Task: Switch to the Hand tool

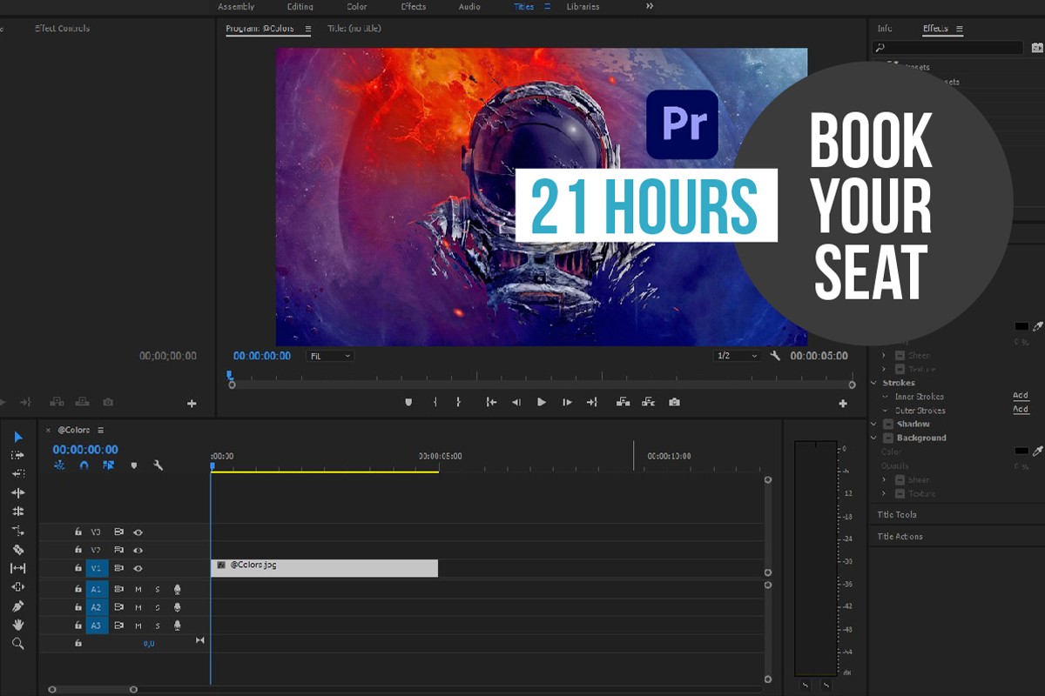Action: click(17, 625)
